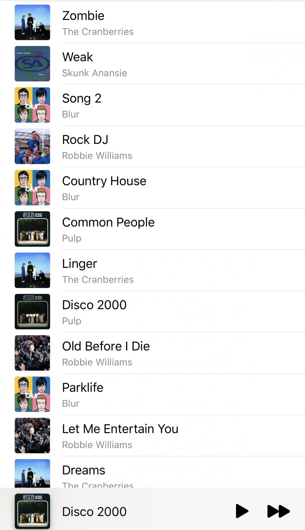Skip to next track with fast-forward button
Screen dimensions: 305x530
[x=278, y=511]
